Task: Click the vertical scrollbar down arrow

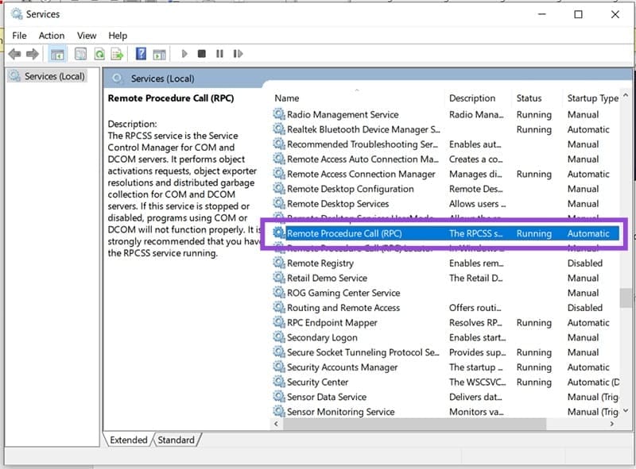Action: coord(625,412)
